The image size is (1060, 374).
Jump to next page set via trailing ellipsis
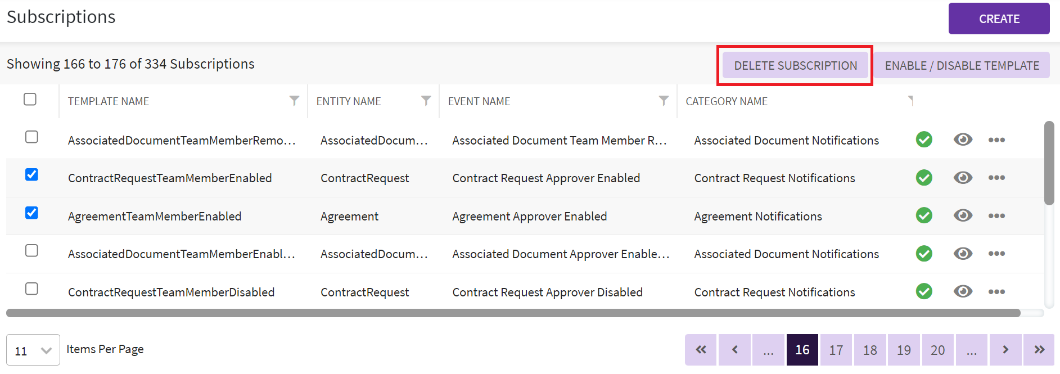[971, 350]
